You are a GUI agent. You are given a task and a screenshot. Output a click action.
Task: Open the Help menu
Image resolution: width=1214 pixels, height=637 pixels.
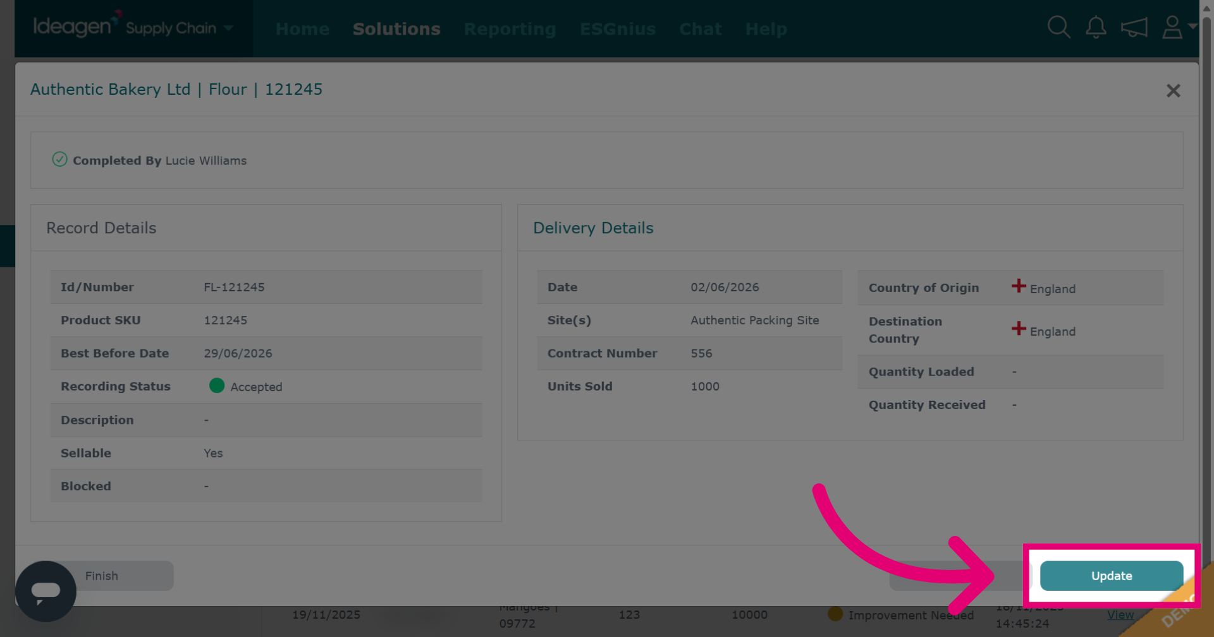766,29
